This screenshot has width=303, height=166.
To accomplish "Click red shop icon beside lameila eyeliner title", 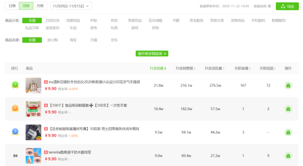I will tap(46, 152).
